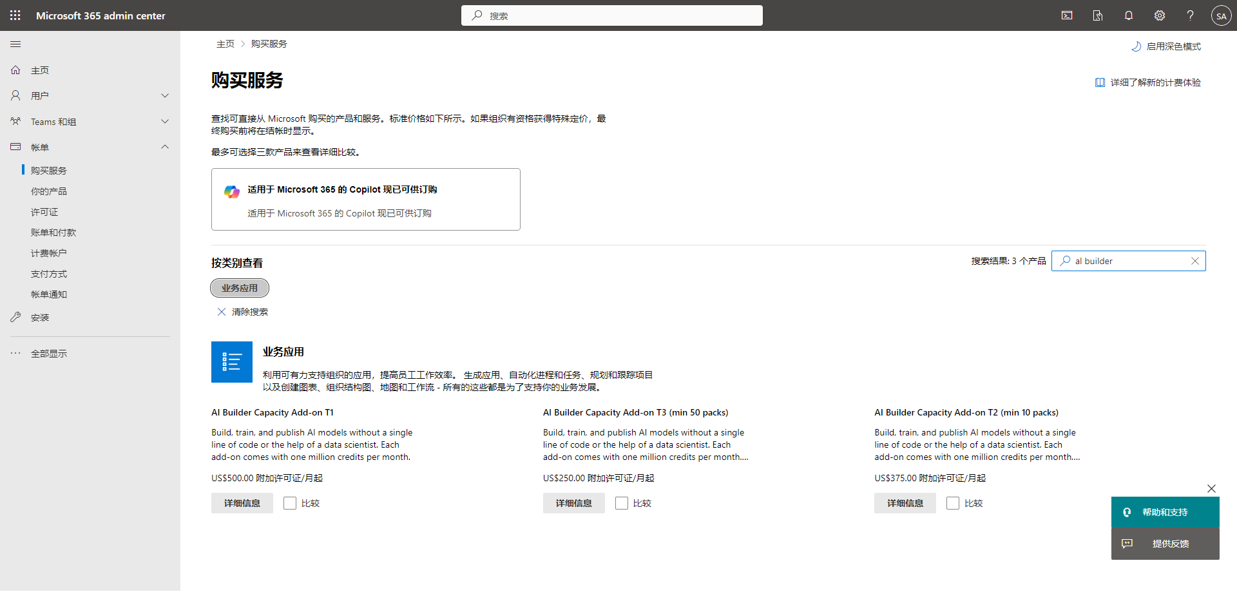This screenshot has height=592, width=1237.
Task: Clear the al builder search with X
Action: coord(1195,261)
